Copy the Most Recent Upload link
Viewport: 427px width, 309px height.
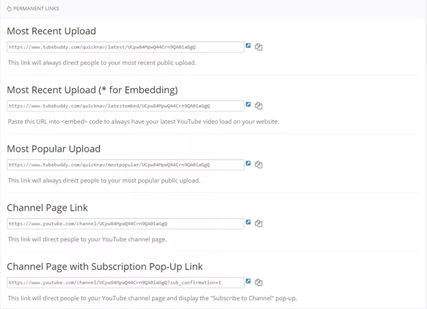(x=259, y=46)
